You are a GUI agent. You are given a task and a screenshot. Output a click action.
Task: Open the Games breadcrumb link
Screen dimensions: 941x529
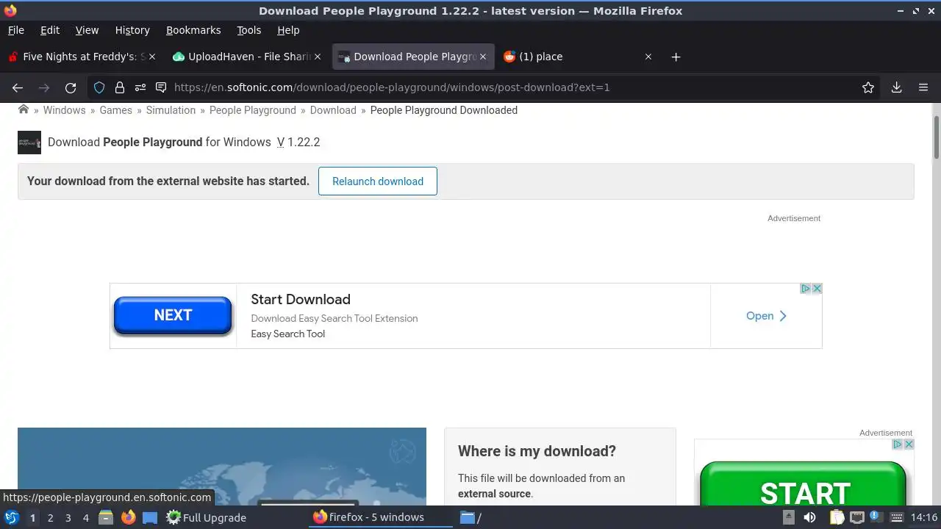(x=116, y=109)
